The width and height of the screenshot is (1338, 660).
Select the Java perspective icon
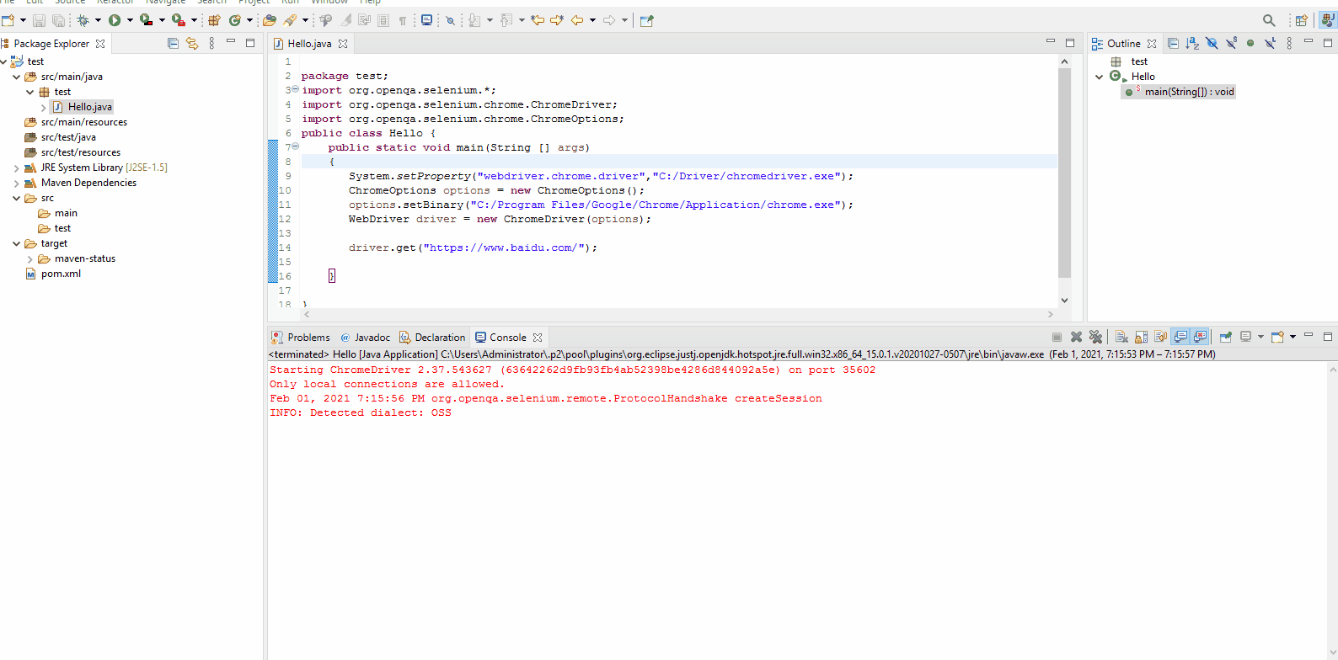(x=1327, y=20)
